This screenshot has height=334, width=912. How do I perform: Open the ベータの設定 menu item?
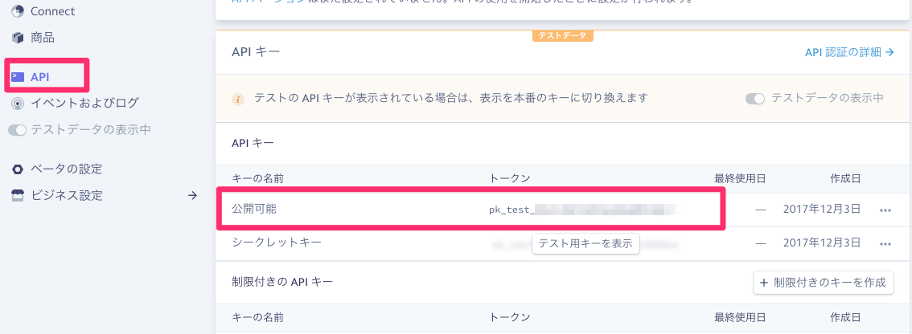click(x=66, y=169)
